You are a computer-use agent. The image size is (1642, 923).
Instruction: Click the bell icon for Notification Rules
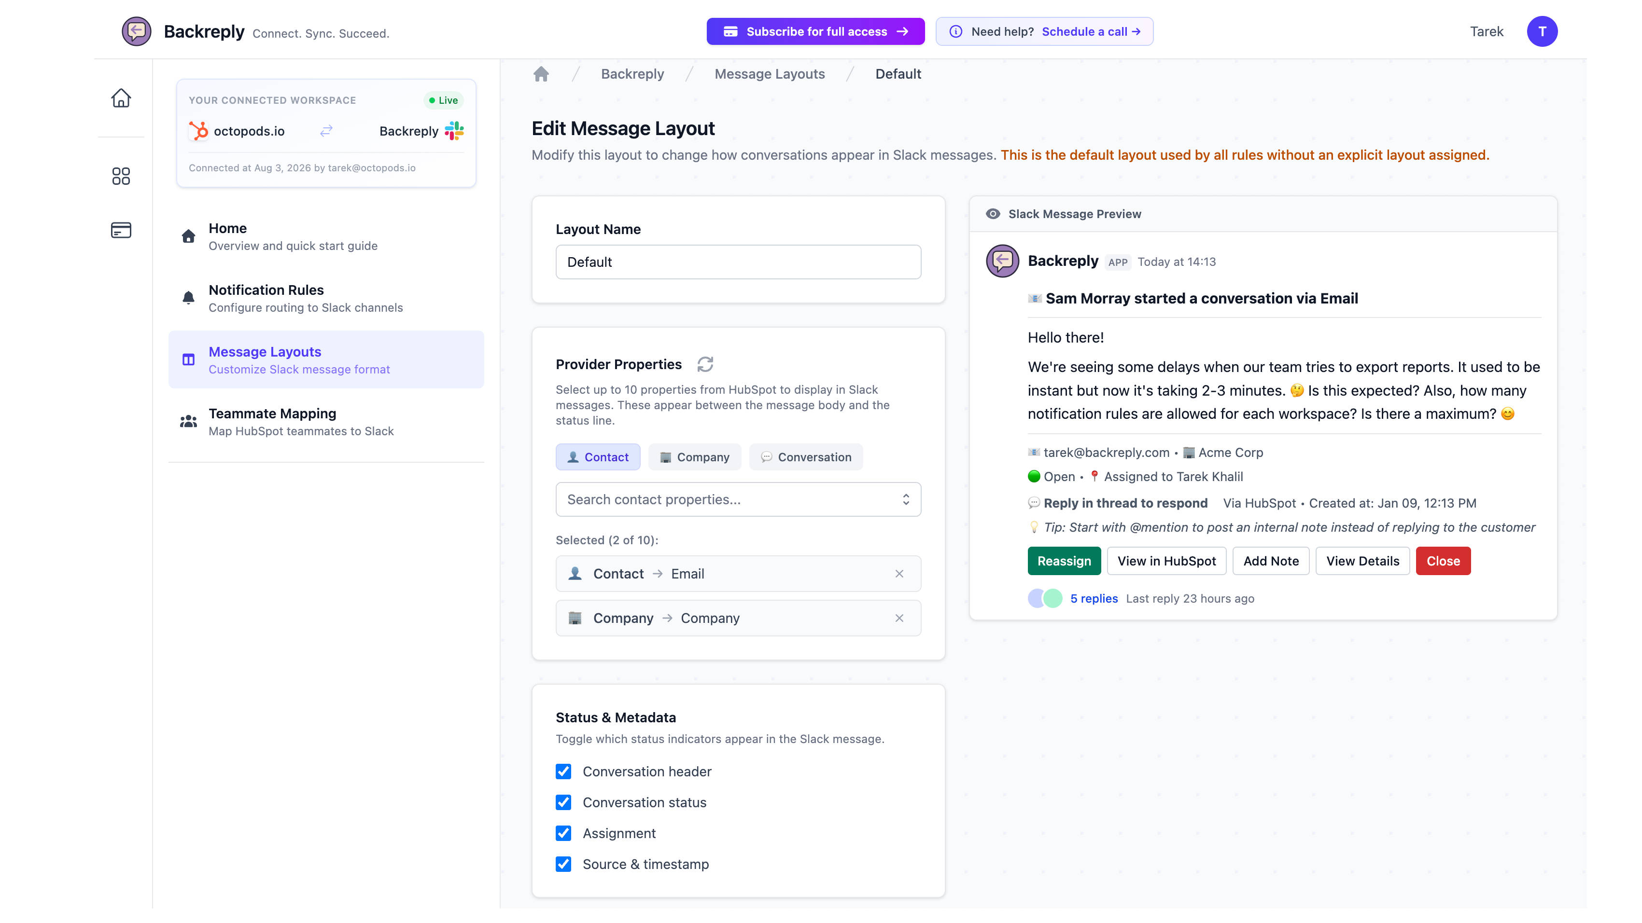(188, 298)
